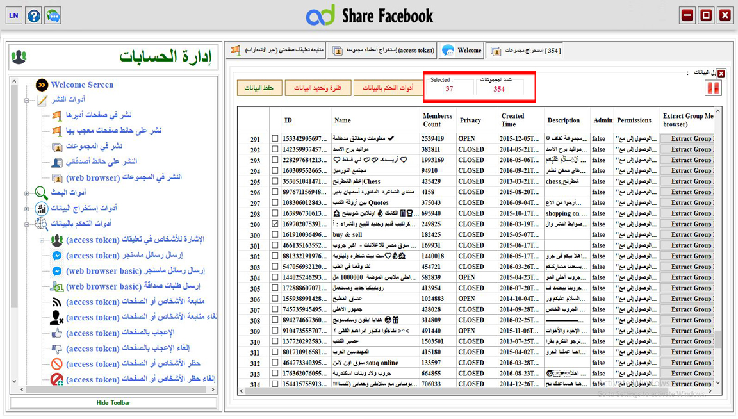Collapse the أدوات التحكم بالبيانات tree node
Viewport: 738px width, 419px height.
click(x=27, y=224)
